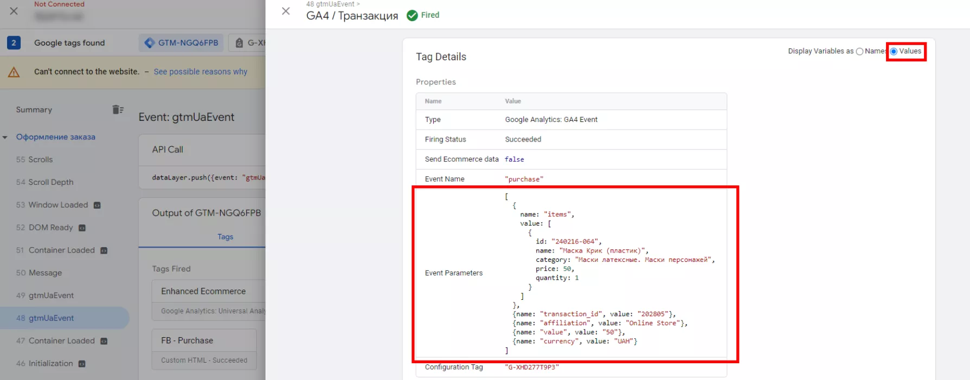The height and width of the screenshot is (380, 970).
Task: Open the Оформление заказа page entry
Action: click(56, 137)
